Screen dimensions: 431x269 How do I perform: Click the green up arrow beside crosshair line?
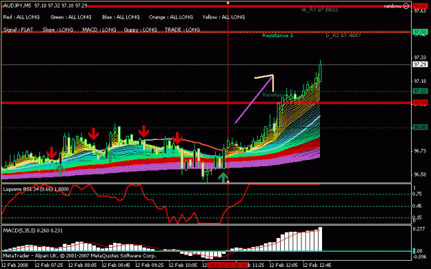click(223, 177)
